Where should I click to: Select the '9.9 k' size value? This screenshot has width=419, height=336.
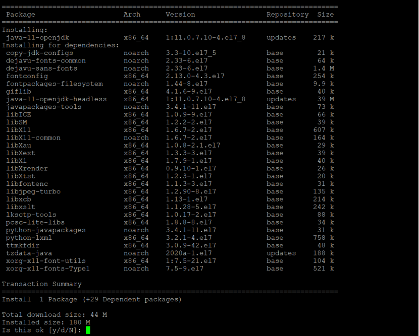click(324, 84)
